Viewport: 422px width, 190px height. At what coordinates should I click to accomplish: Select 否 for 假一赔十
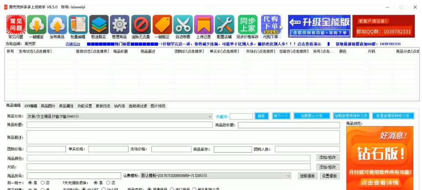point(42,183)
